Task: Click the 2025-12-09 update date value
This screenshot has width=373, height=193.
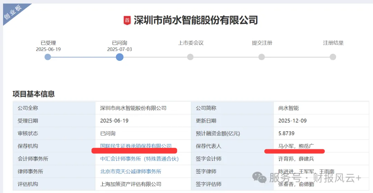Action: 322,121
